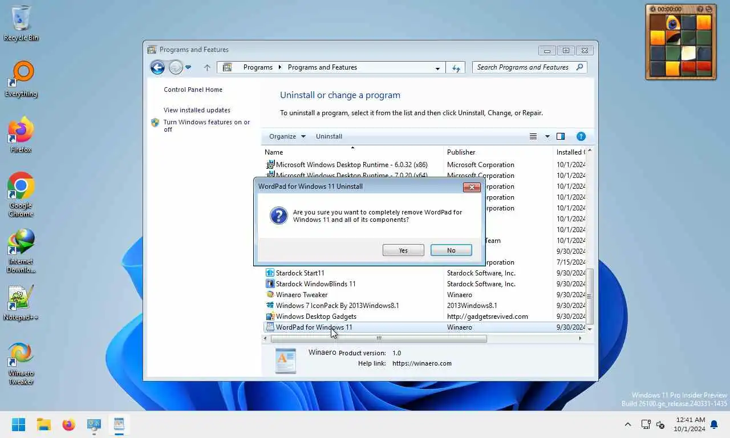This screenshot has height=438, width=730.
Task: Select Windows Desktop Gadgets row
Action: point(424,317)
